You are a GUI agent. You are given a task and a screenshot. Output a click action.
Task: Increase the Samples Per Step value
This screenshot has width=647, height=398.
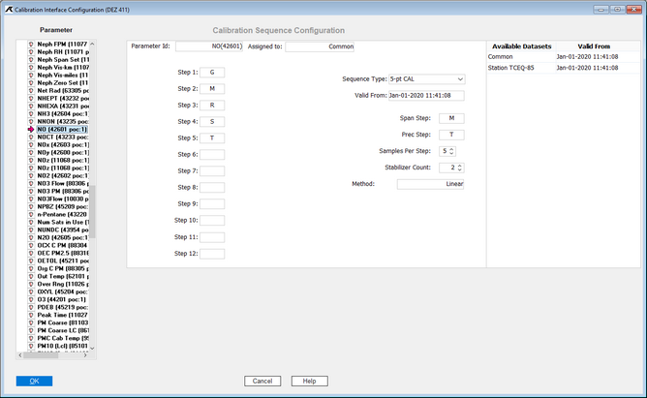pos(451,148)
